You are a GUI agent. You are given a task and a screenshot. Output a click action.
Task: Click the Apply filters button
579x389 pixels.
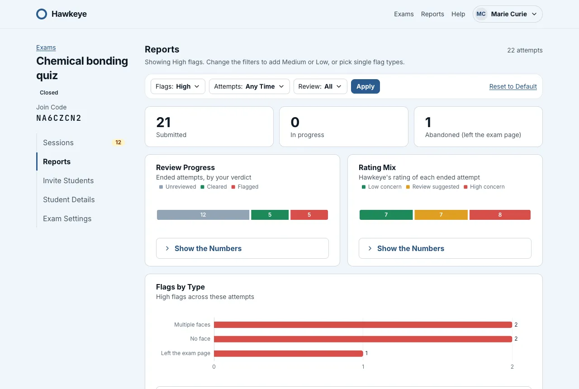click(365, 86)
